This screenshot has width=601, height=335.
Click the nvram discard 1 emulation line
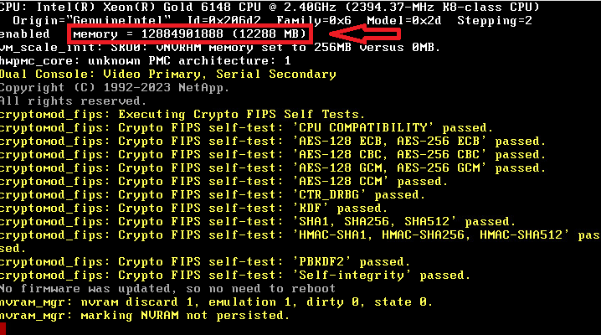click(215, 301)
